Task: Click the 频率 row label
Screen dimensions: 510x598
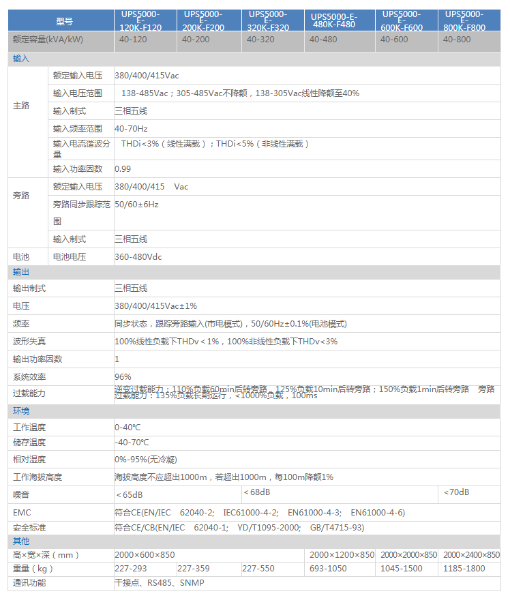Action: 21,324
